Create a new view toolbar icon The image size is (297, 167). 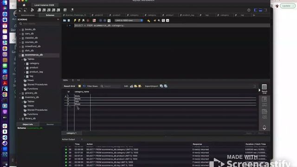point(49,10)
